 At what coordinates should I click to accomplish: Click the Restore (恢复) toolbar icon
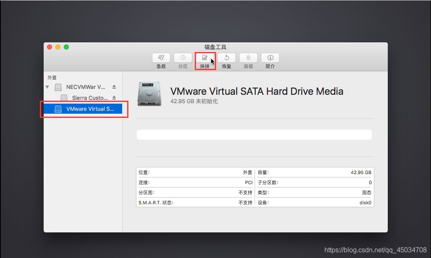point(227,58)
